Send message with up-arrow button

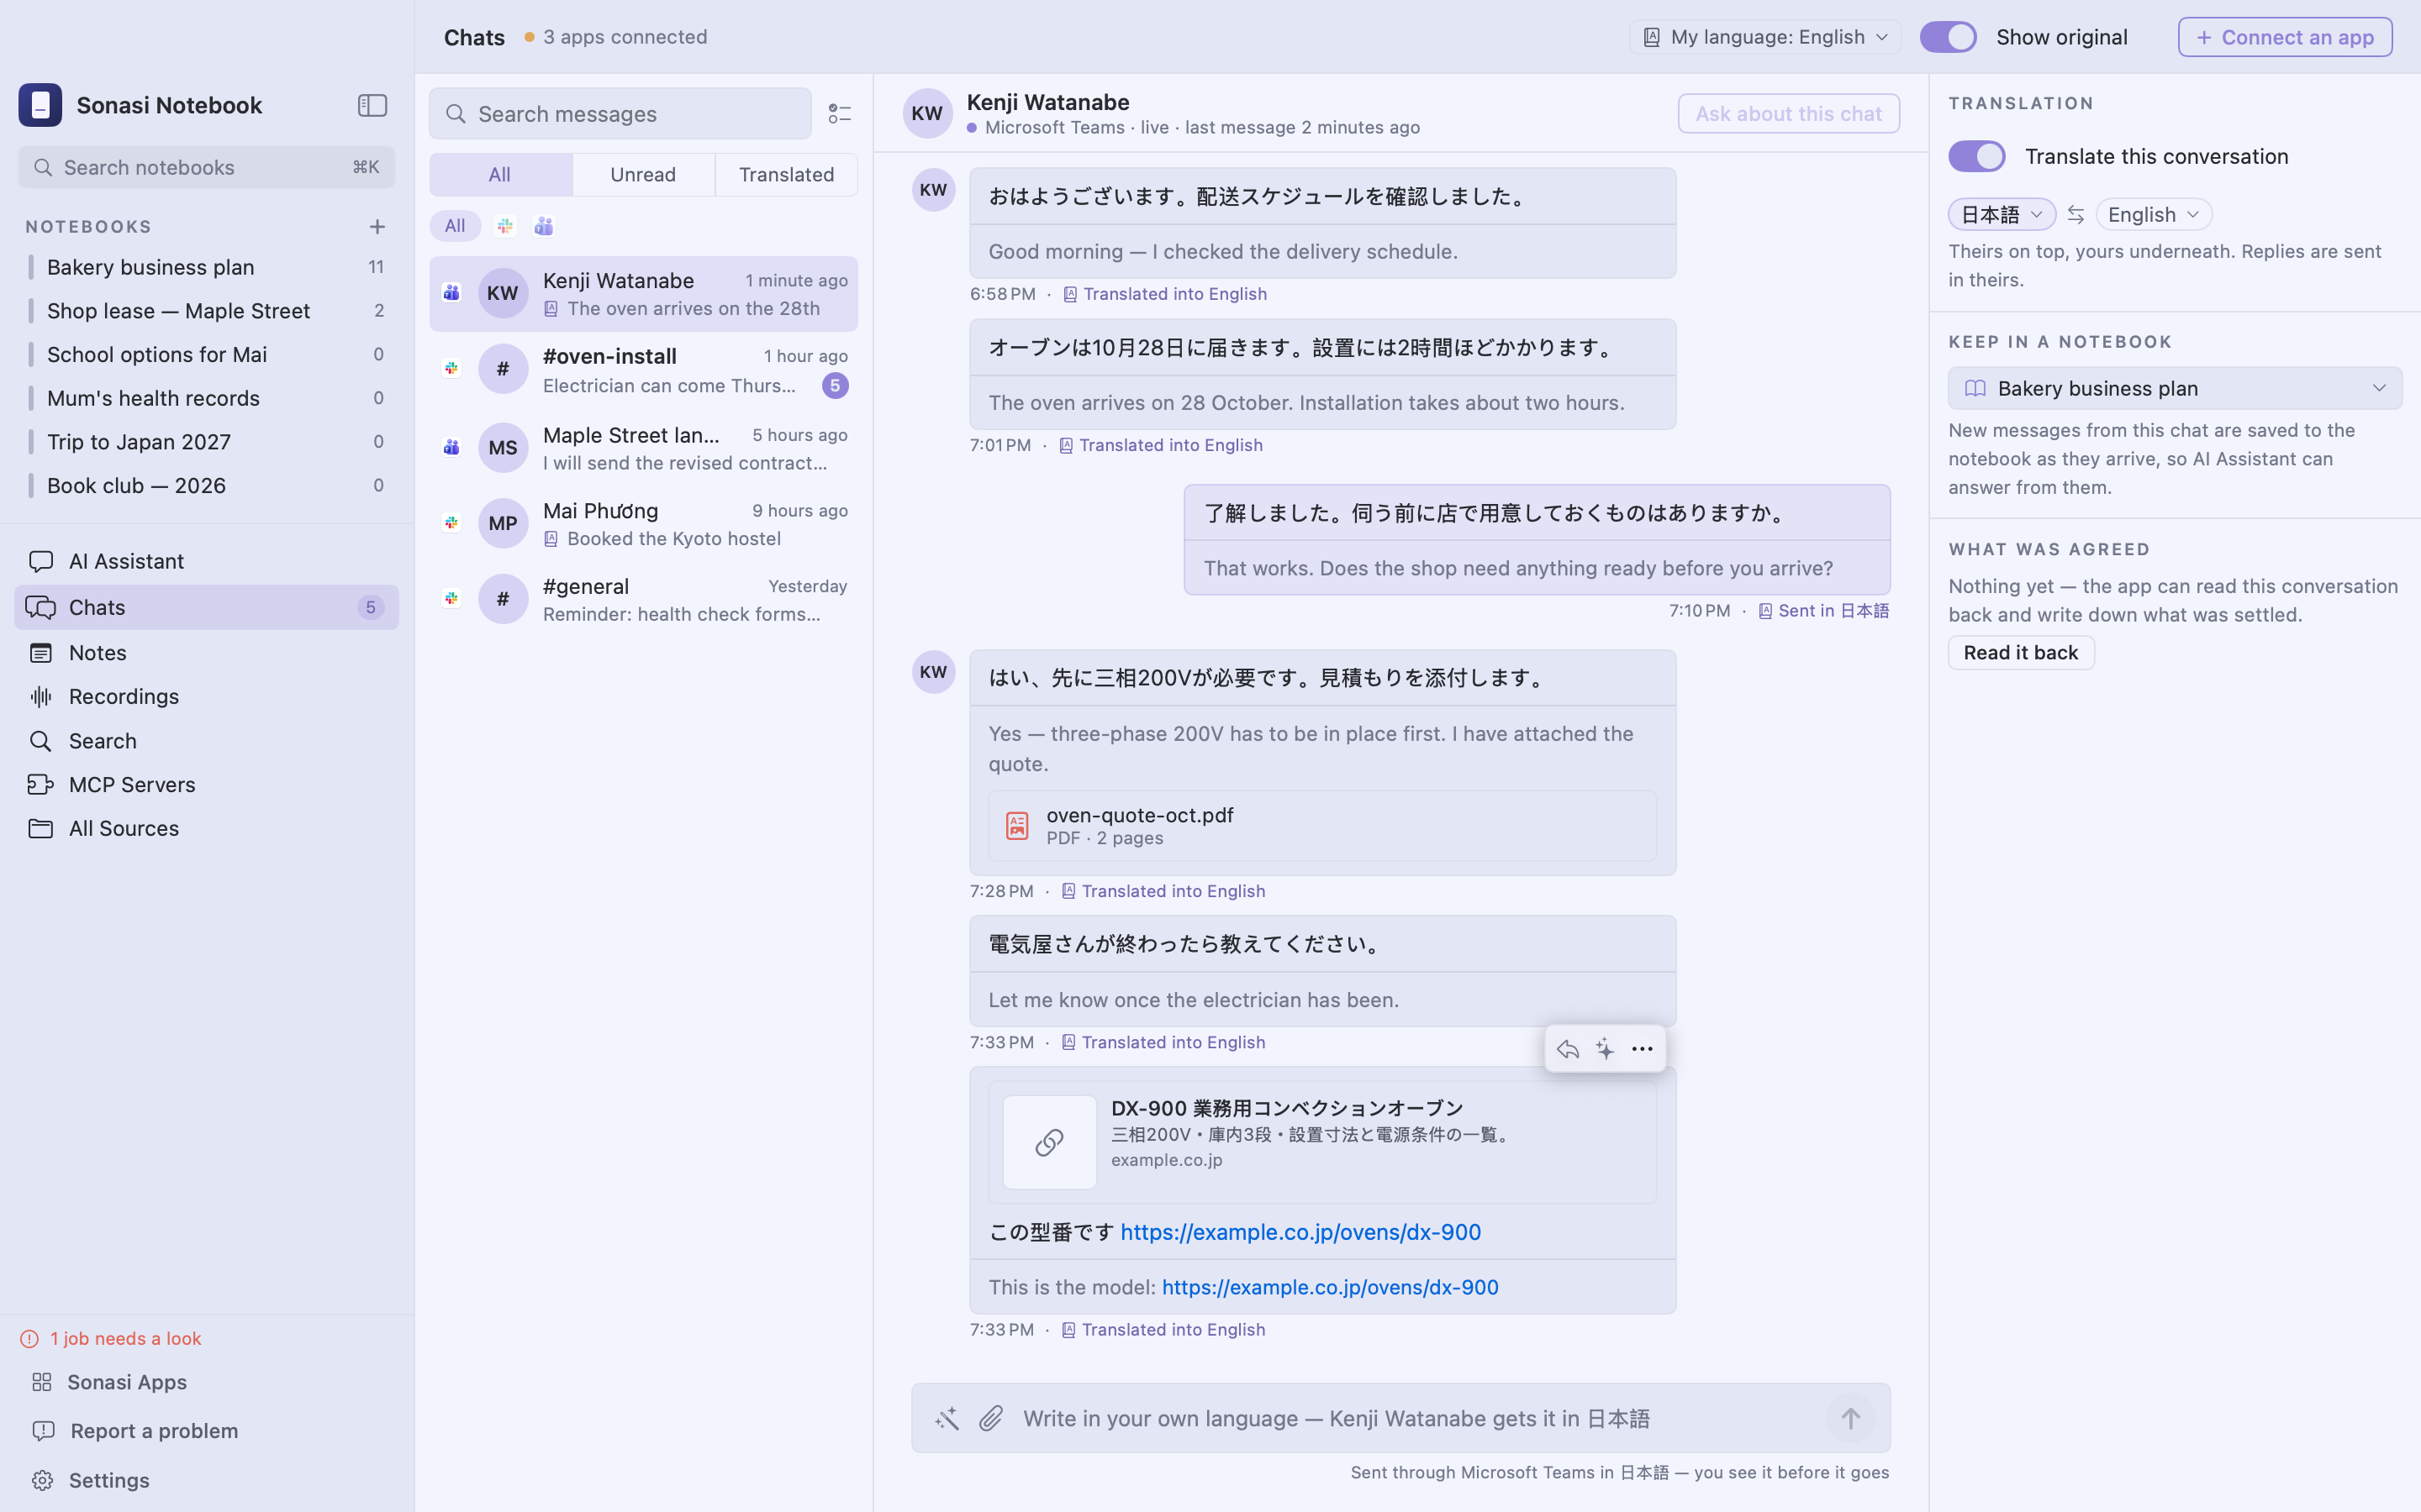1849,1418
